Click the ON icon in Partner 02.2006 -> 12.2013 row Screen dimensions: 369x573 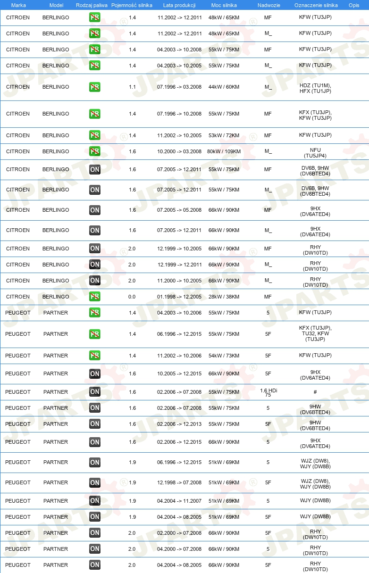pyautogui.click(x=95, y=424)
